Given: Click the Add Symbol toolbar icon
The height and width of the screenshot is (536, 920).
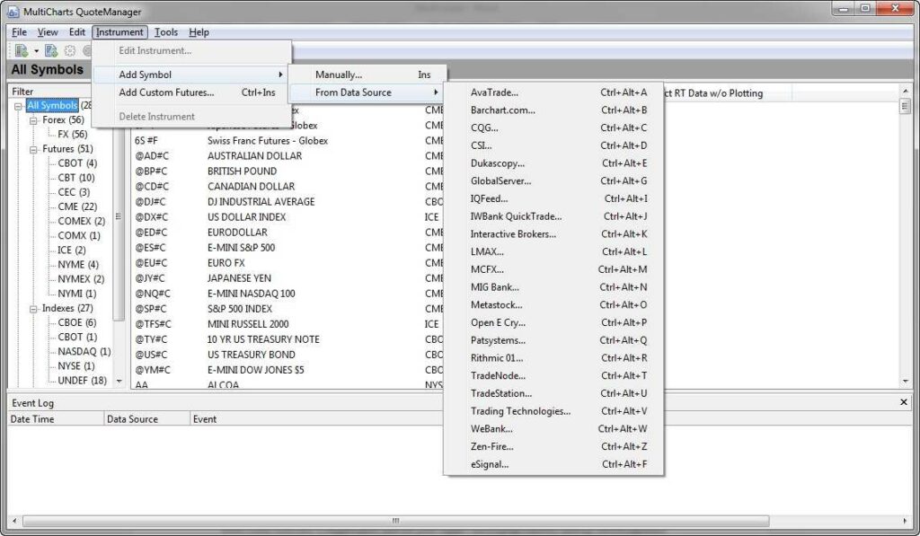Looking at the screenshot, I should pyautogui.click(x=21, y=51).
